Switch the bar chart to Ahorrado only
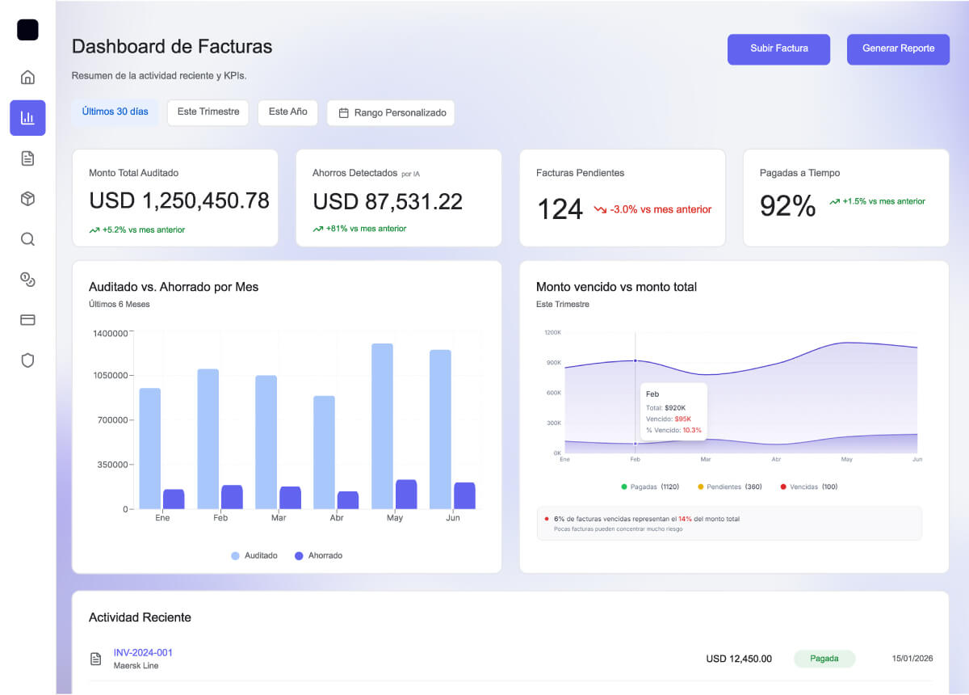This screenshot has width=969, height=695. coord(320,555)
